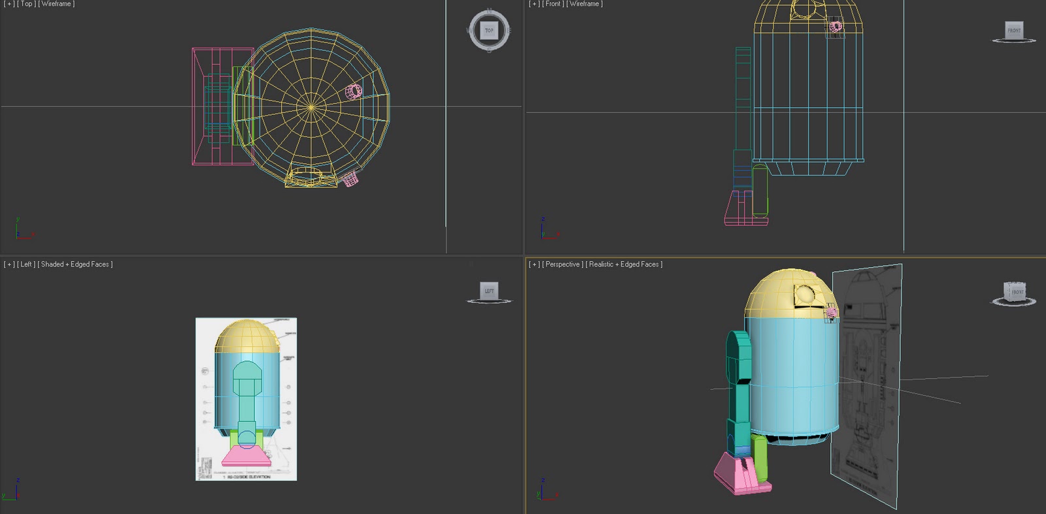
Task: Select the pink rectangular foot wireframe in Top viewport
Action: click(222, 106)
